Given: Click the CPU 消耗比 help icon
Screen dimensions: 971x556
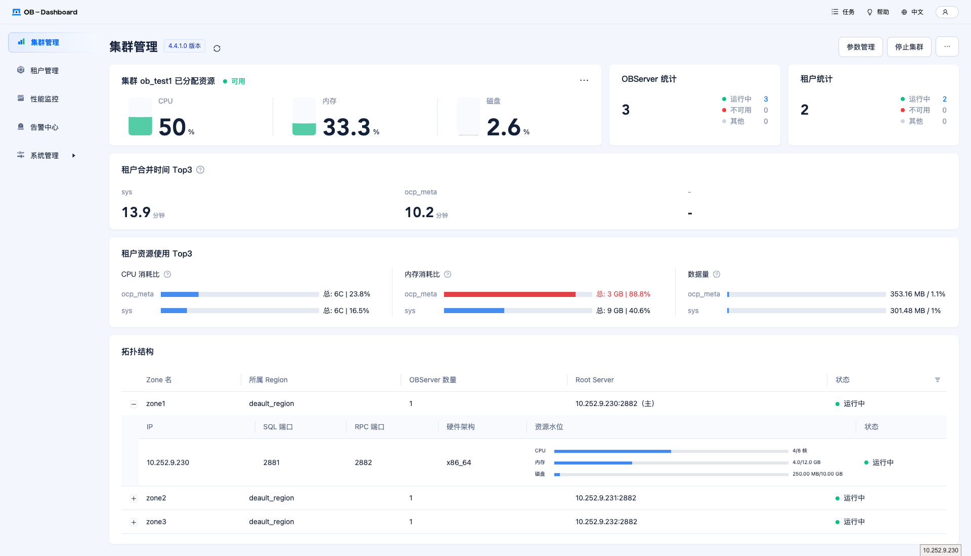Looking at the screenshot, I should click(x=167, y=275).
